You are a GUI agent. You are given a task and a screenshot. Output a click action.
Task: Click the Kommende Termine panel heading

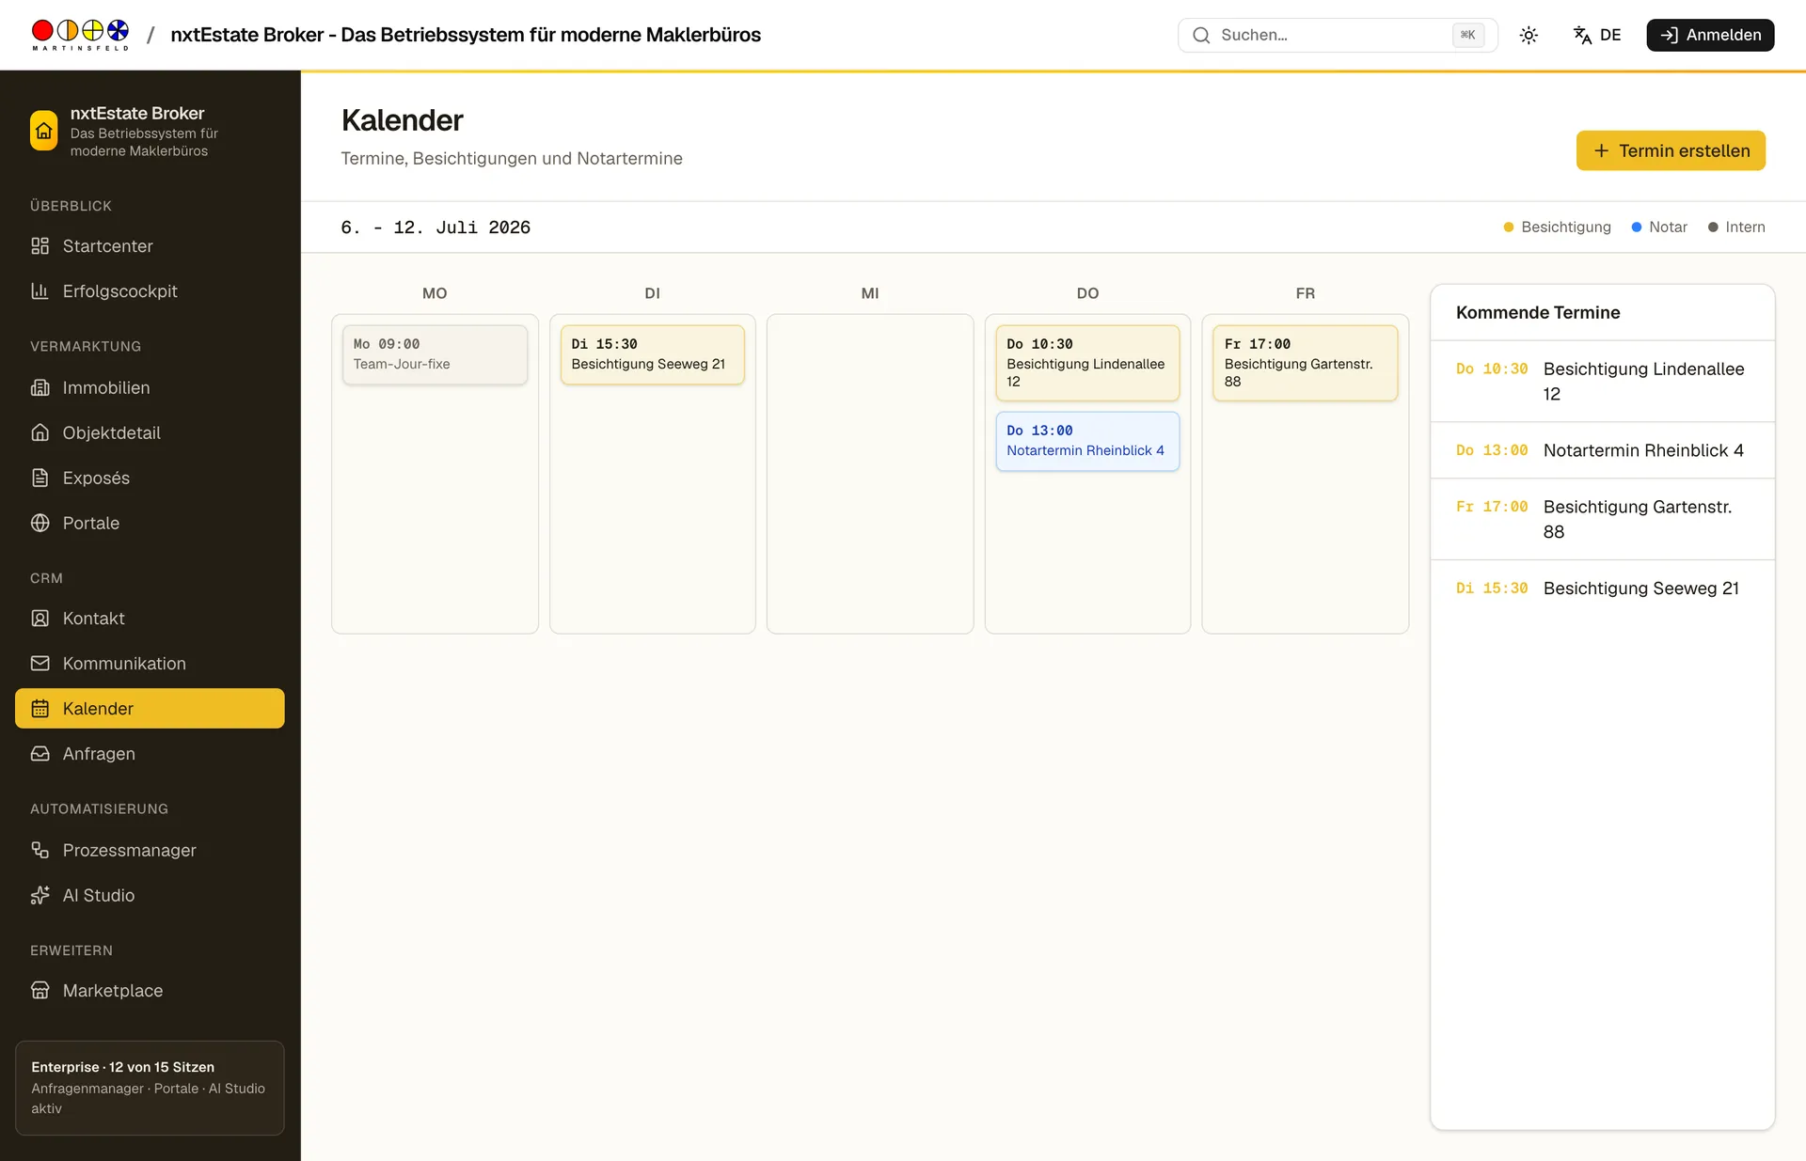click(1538, 312)
